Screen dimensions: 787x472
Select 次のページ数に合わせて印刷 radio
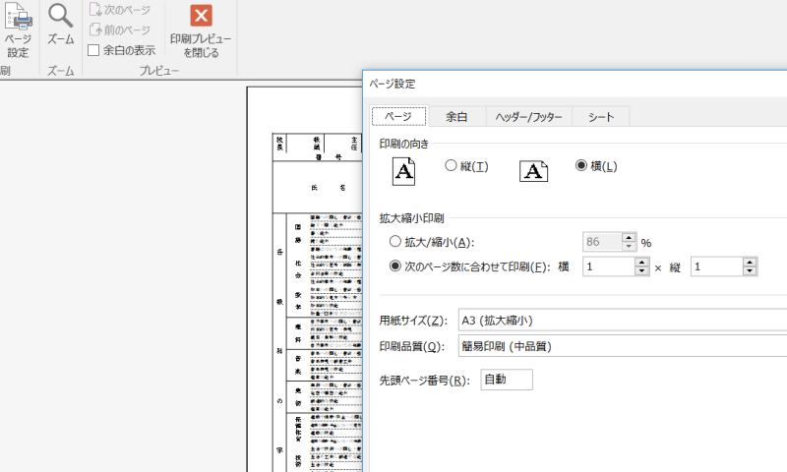pos(395,265)
